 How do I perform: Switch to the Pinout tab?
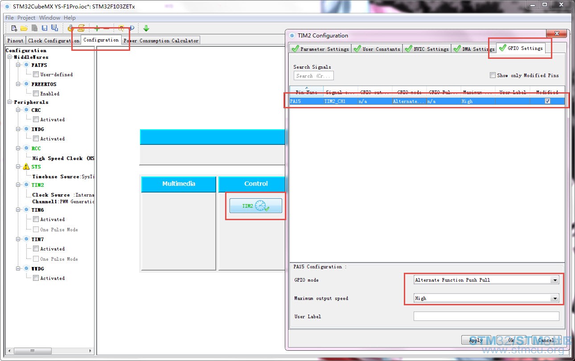point(15,41)
